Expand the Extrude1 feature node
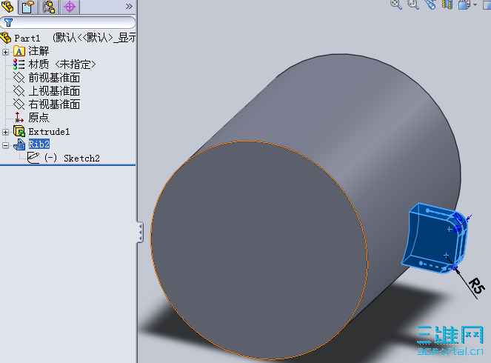Viewport: 491px width, 363px height. click(5, 132)
